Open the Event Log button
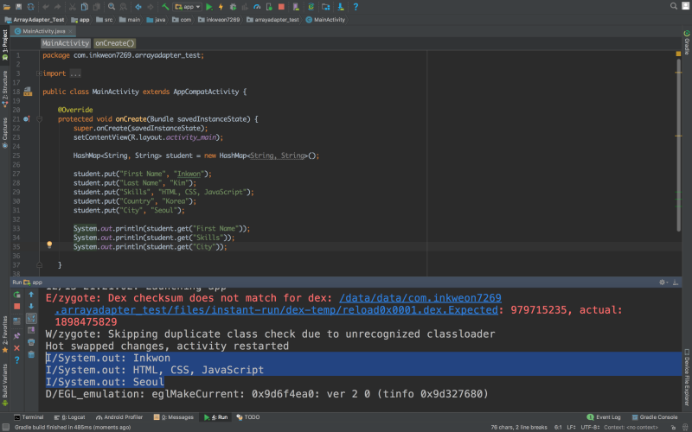This screenshot has height=432, width=692. pyautogui.click(x=605, y=416)
